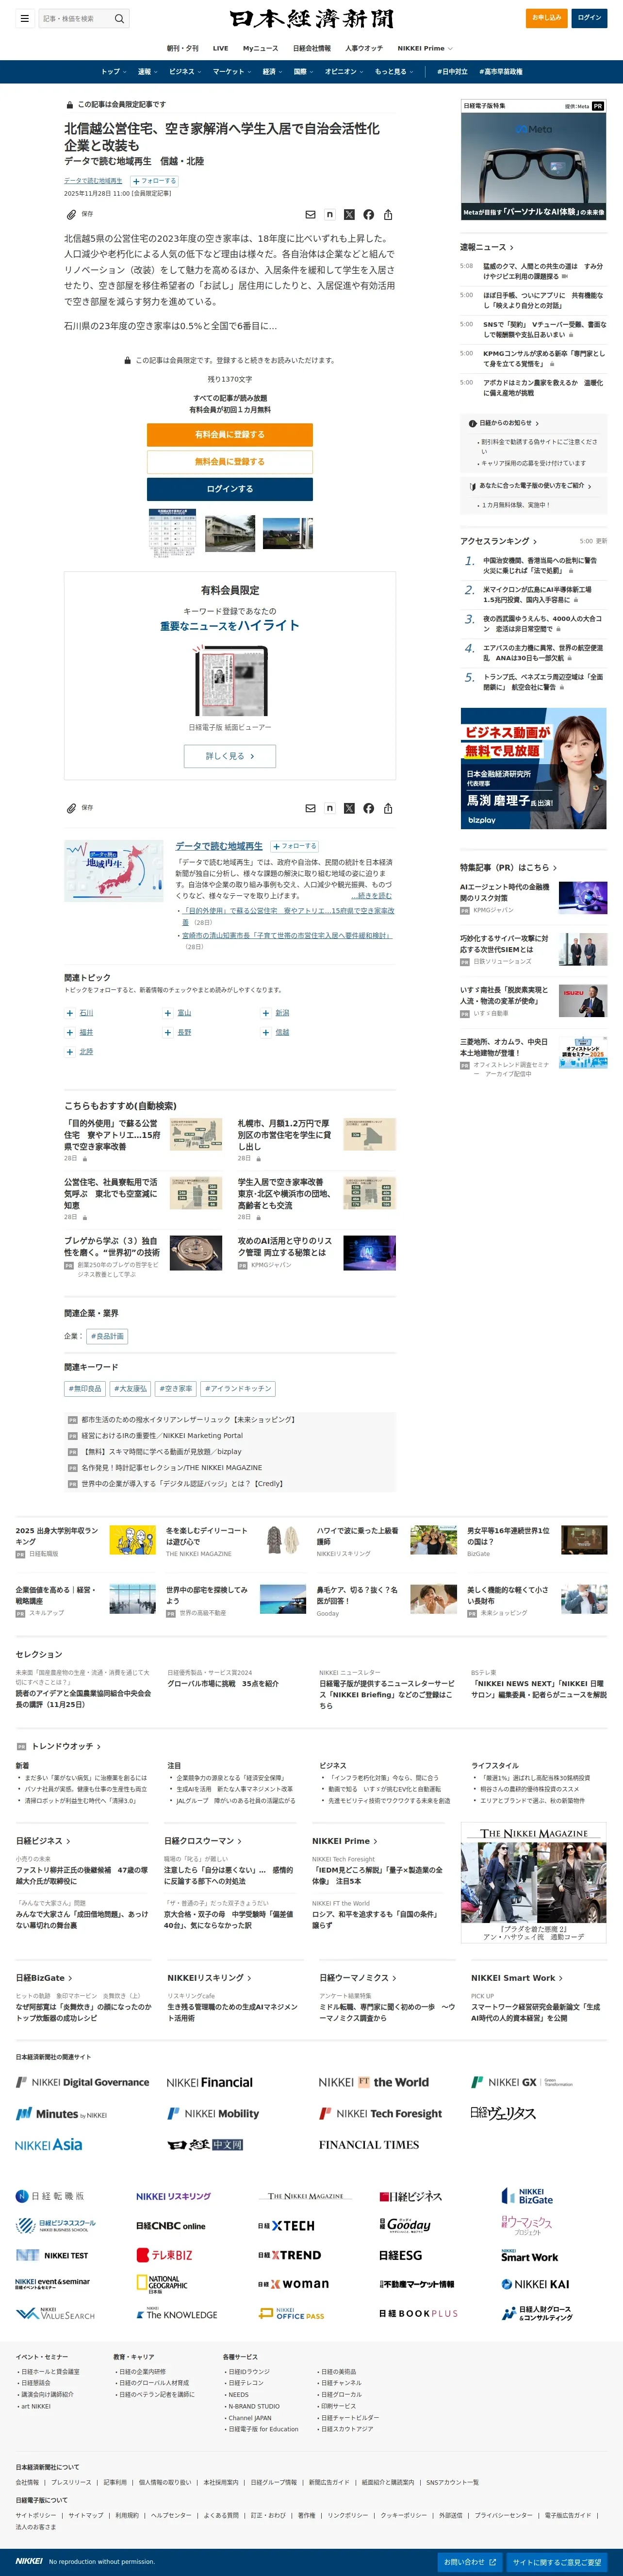Click the #良品計画 company tag

(107, 1336)
